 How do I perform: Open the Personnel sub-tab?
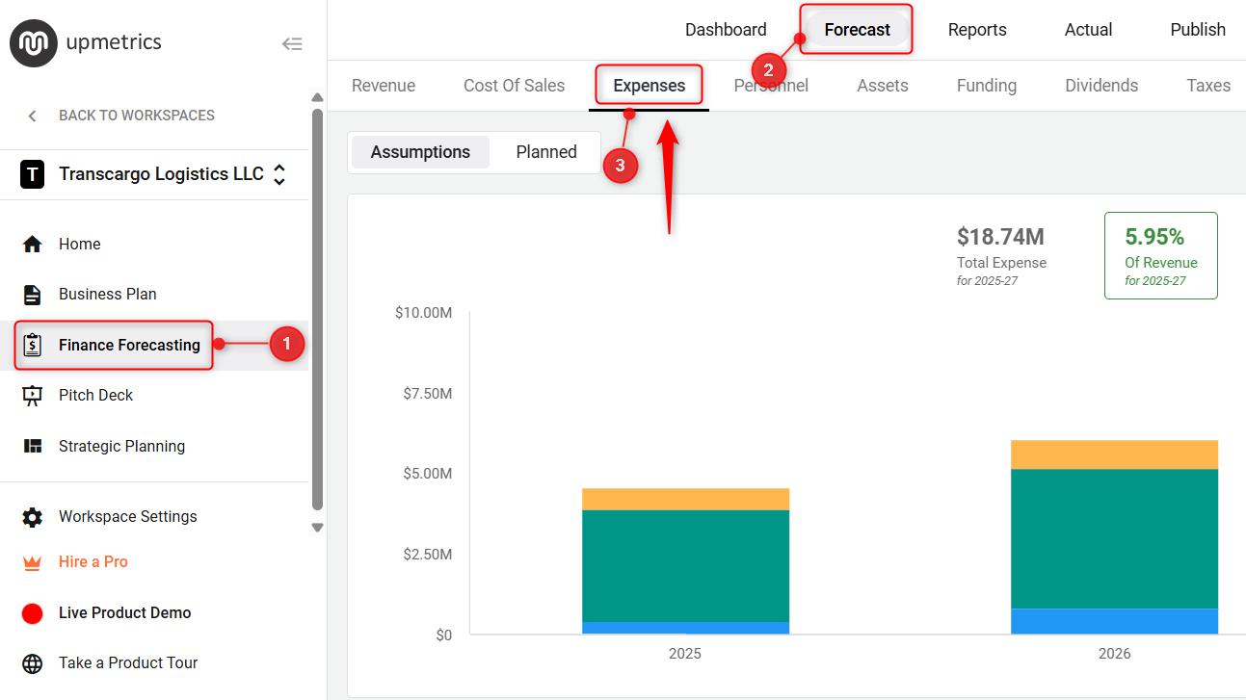point(771,86)
